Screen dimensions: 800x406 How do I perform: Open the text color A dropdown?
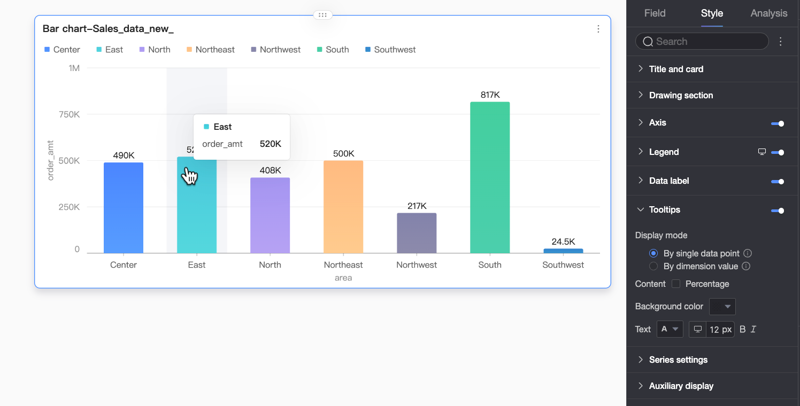670,329
